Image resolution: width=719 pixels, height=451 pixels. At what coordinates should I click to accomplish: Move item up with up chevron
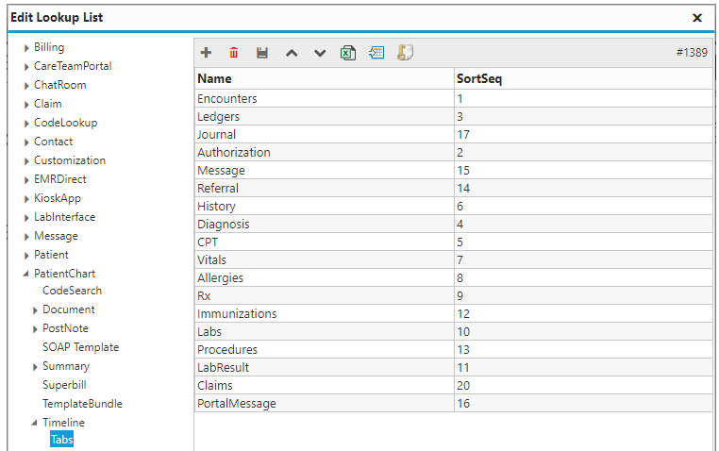292,53
